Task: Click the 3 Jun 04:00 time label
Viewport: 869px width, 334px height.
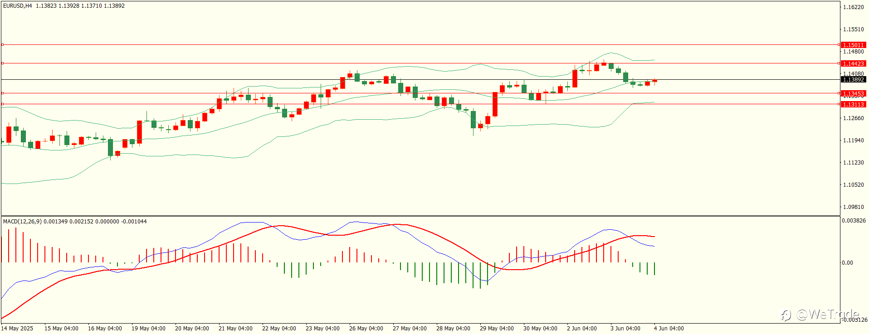Action: (x=625, y=329)
